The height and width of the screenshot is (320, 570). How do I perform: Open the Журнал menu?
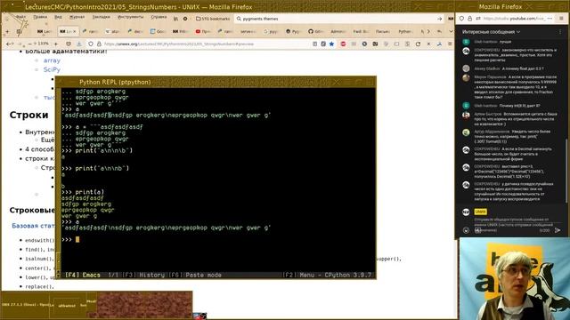(77, 17)
